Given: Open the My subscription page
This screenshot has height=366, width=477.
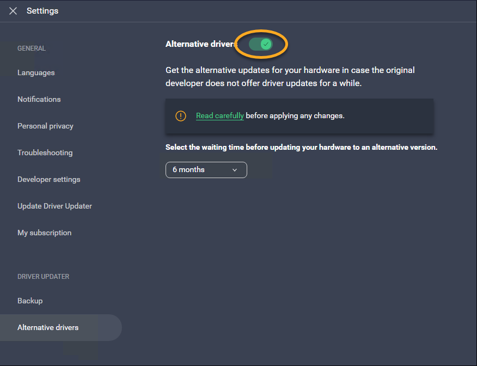Looking at the screenshot, I should (44, 233).
